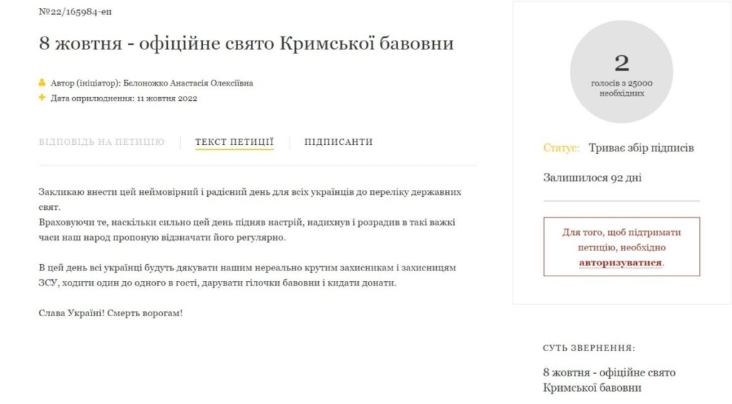Click the petition number №22/165984-еп

[75, 11]
